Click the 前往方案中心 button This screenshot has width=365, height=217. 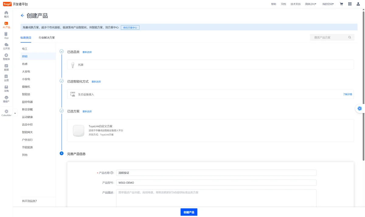coord(130,28)
